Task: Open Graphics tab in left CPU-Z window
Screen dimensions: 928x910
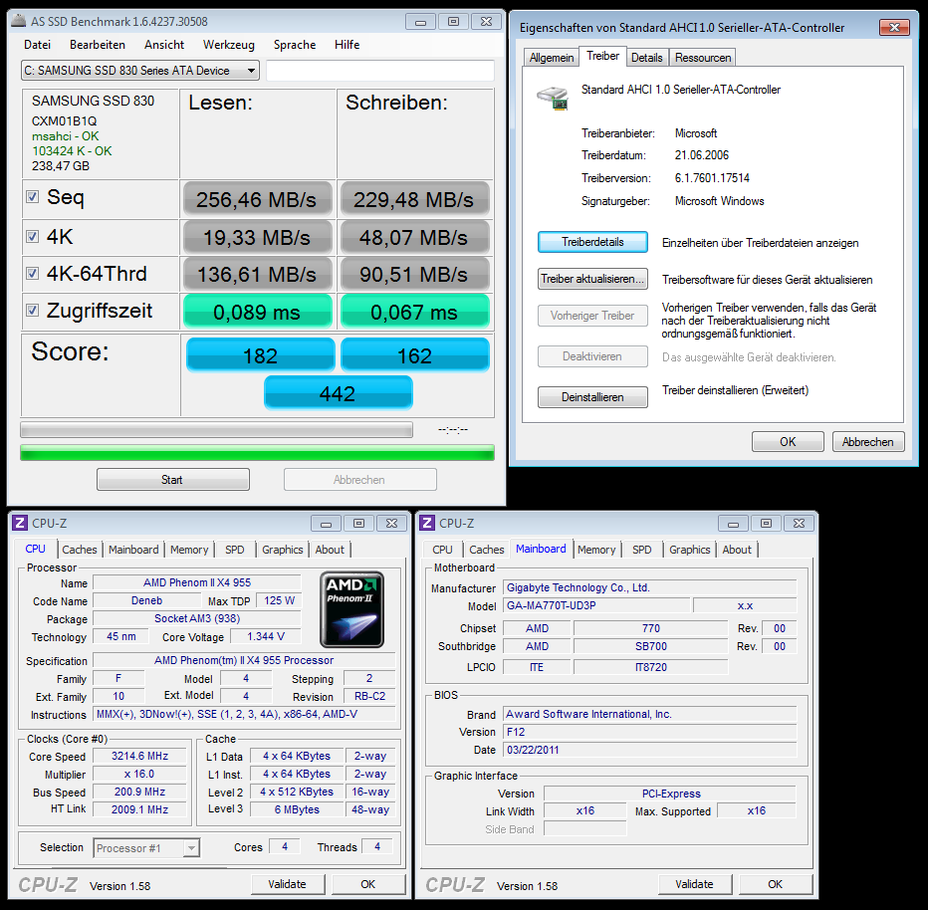Action: pos(283,550)
